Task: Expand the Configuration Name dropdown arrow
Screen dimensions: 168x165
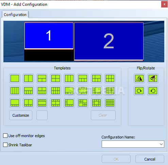Action: click(x=161, y=144)
